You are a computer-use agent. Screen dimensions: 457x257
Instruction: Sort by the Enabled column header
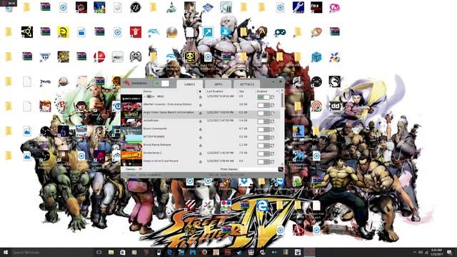(x=262, y=91)
